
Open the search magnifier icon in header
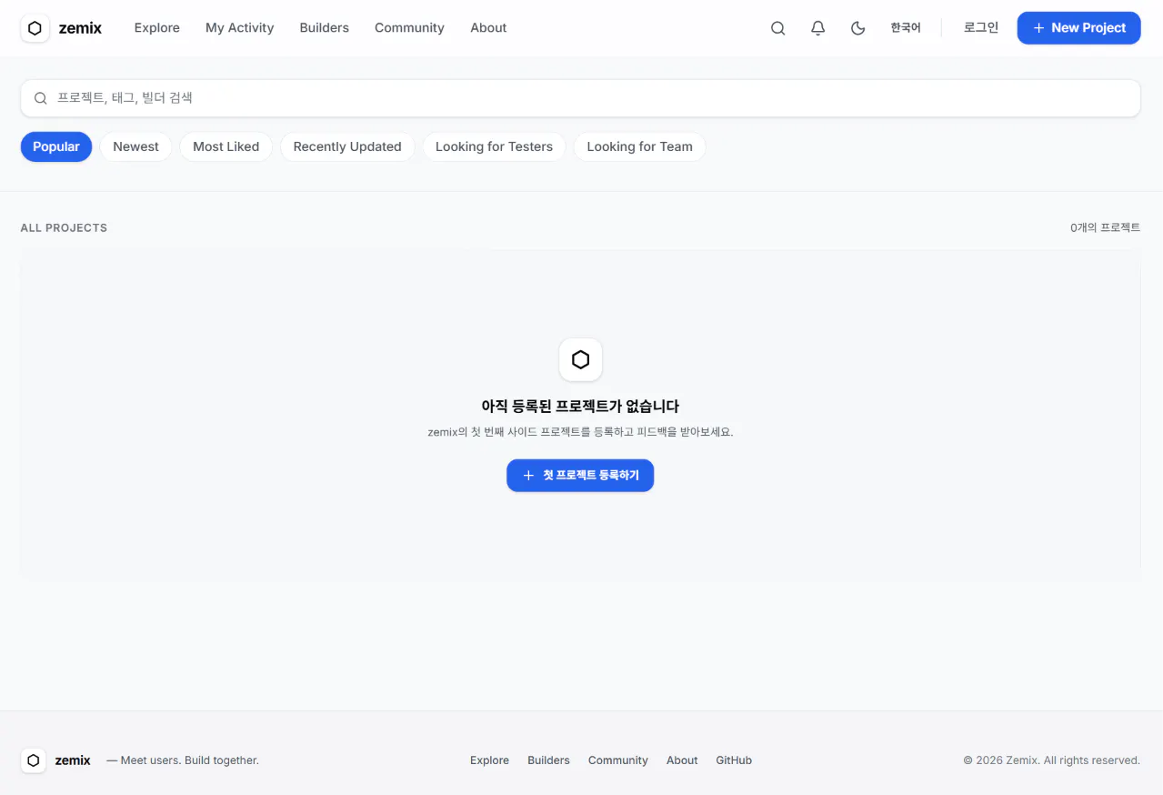point(777,28)
